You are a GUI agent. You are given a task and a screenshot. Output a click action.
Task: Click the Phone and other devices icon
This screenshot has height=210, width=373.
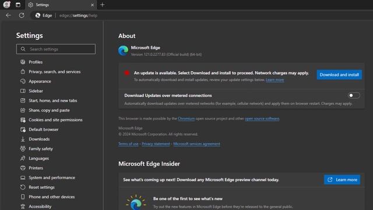point(23,197)
